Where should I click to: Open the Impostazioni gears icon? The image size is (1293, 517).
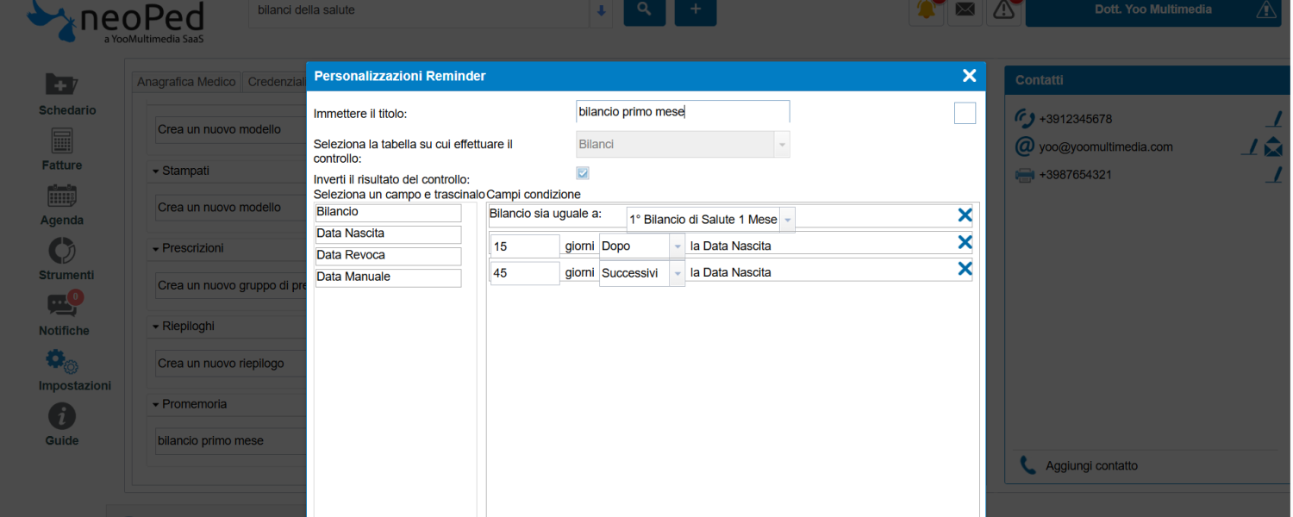tap(62, 360)
